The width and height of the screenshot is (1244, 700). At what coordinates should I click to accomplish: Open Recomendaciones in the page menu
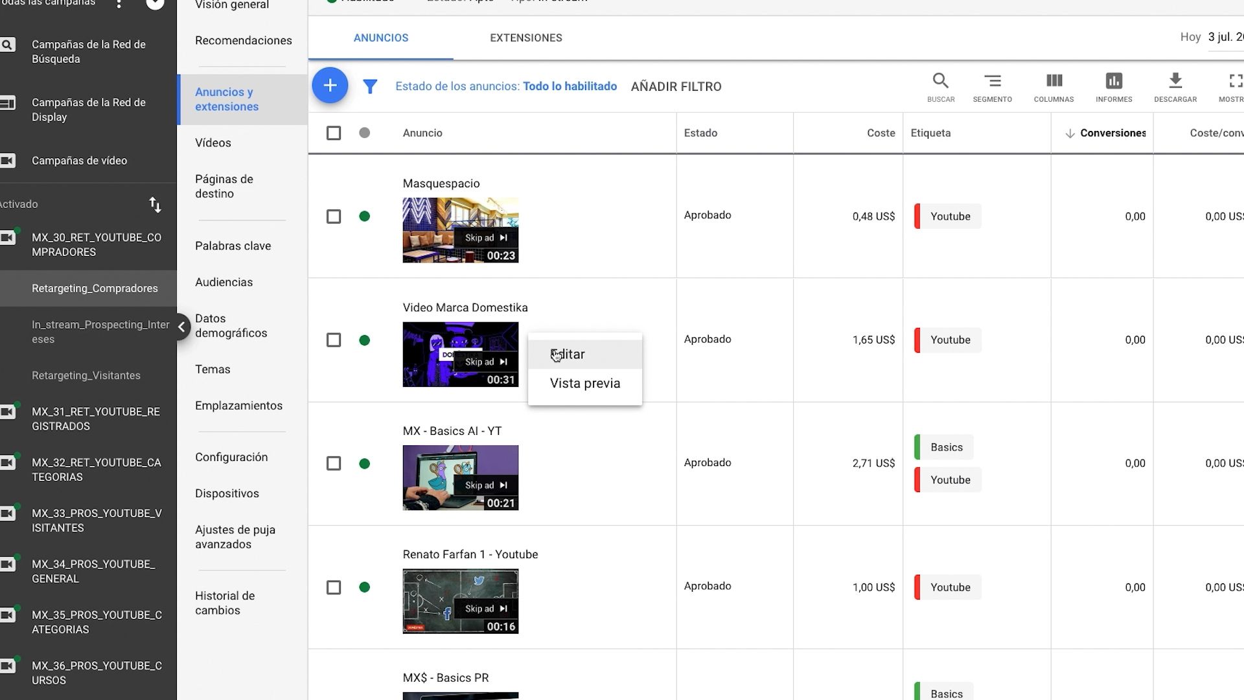pyautogui.click(x=244, y=41)
